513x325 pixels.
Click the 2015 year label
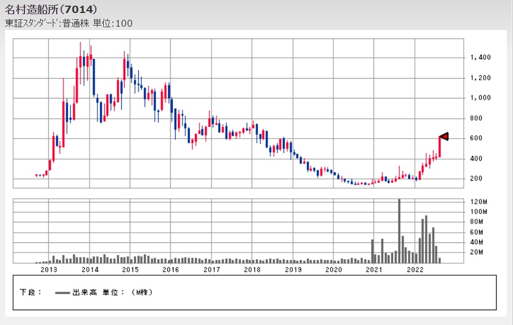coord(130,270)
